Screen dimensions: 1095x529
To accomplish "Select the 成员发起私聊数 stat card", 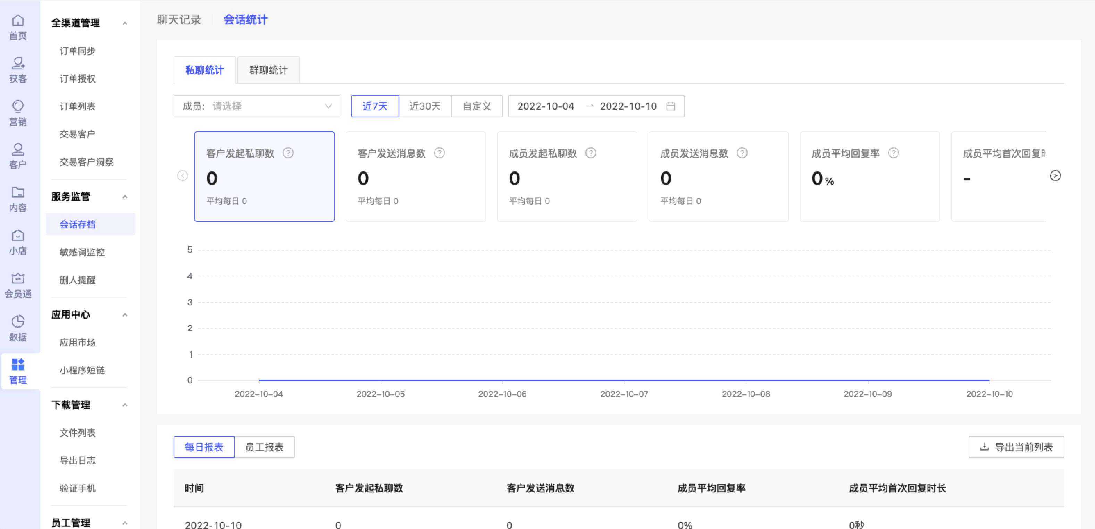I will (x=567, y=177).
